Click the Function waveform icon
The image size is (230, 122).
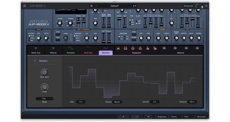point(71,48)
